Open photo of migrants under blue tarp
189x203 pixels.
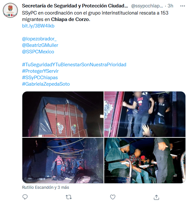[63, 160]
